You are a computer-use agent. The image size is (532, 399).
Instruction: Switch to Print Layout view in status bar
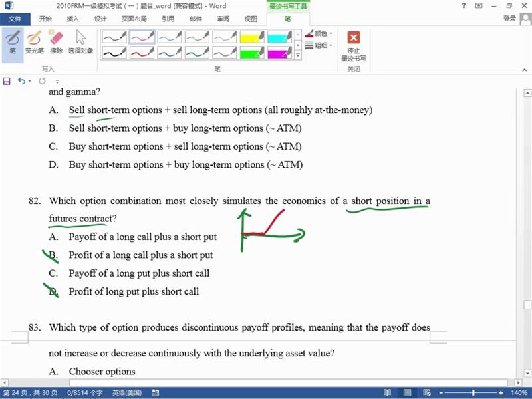pyautogui.click(x=408, y=393)
